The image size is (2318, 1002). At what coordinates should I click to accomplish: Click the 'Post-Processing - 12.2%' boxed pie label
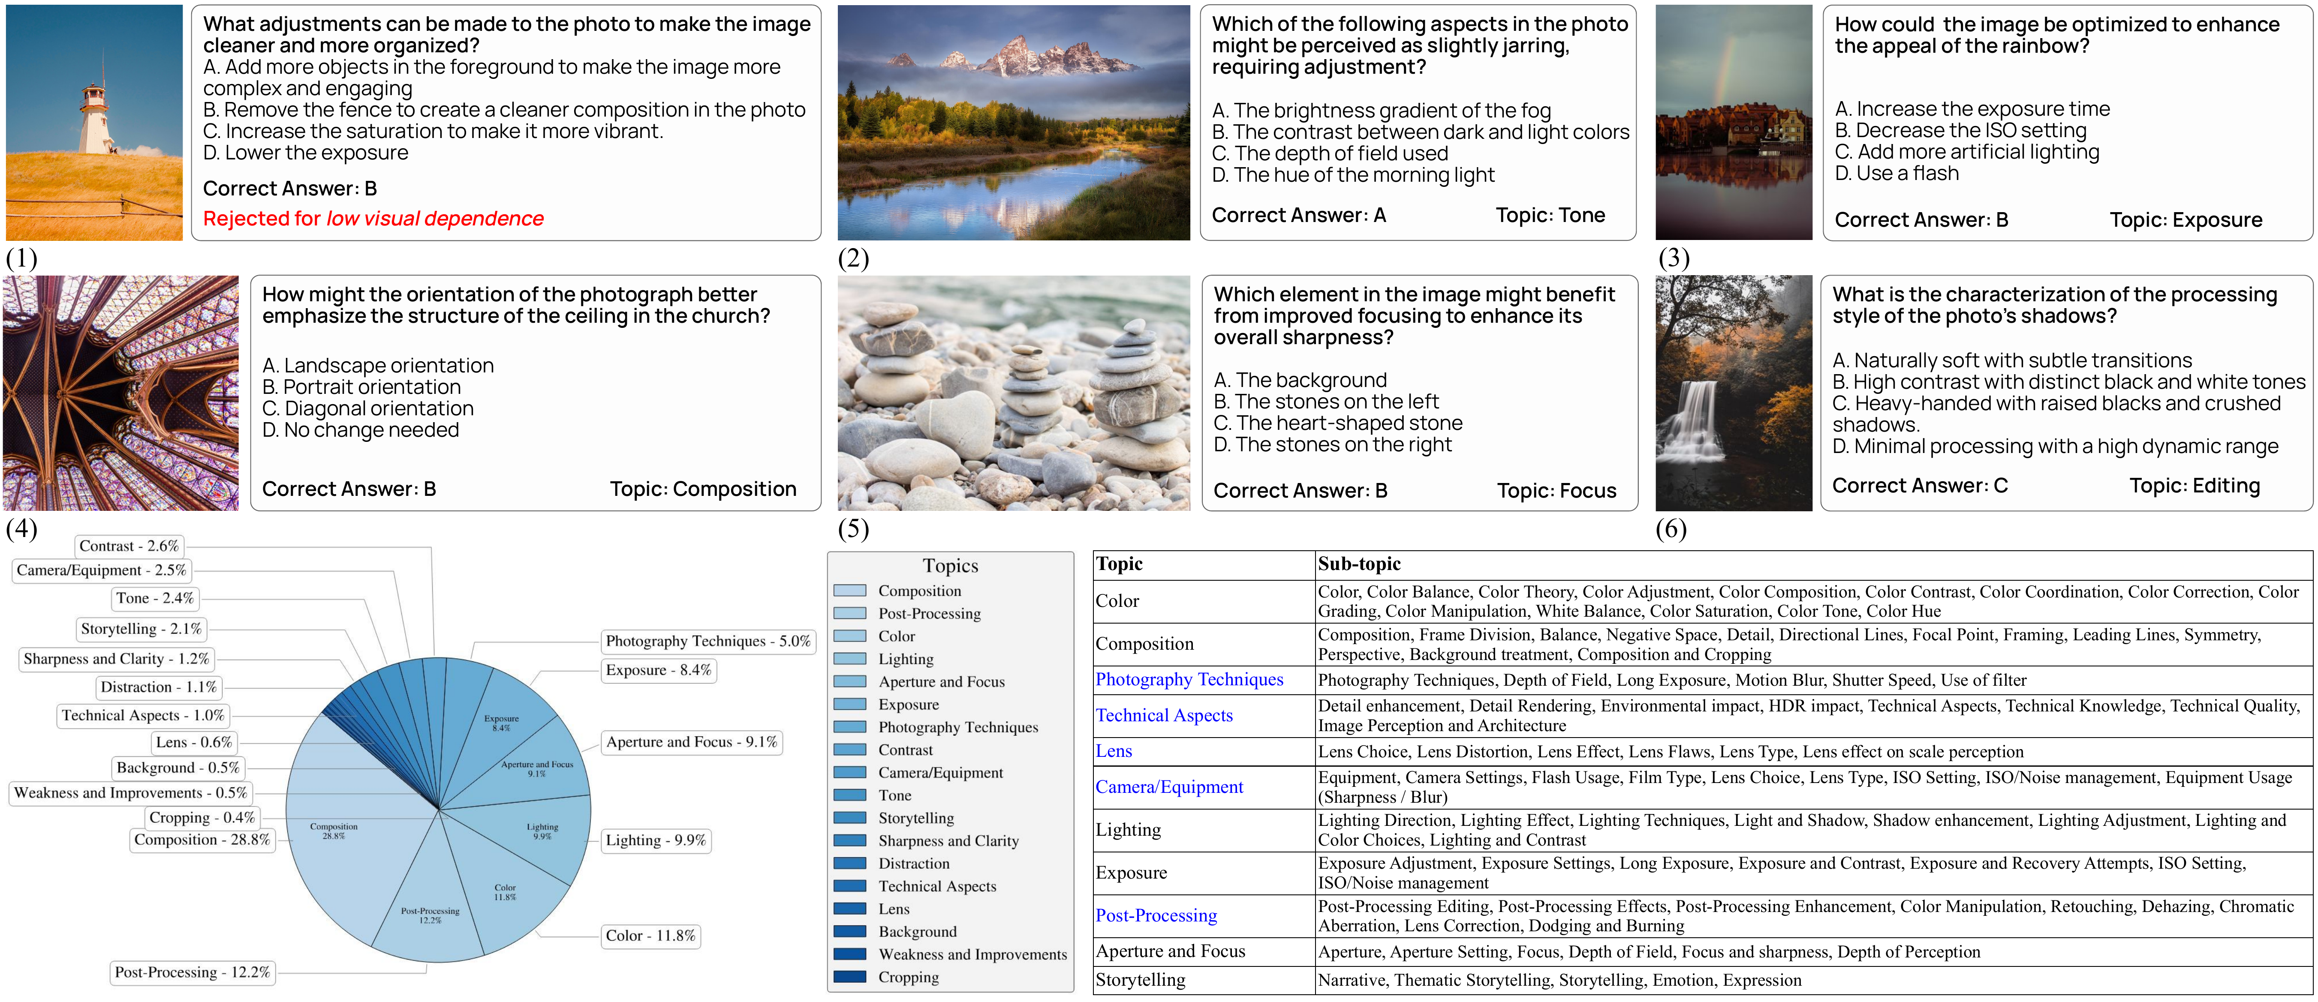coord(192,973)
